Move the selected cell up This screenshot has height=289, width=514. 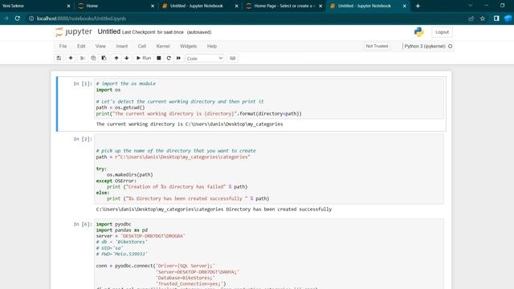tap(116, 59)
